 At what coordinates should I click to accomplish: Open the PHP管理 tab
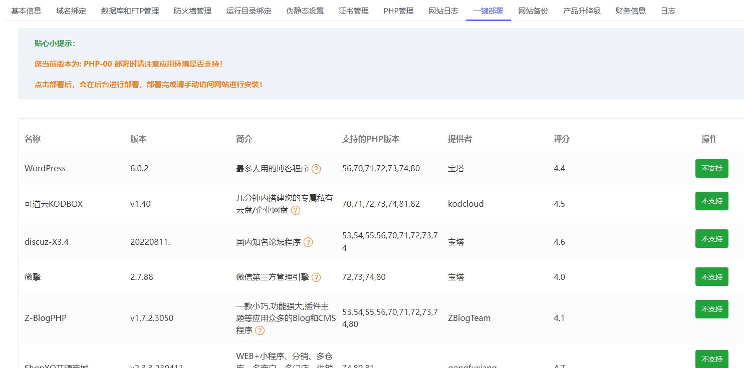(399, 11)
